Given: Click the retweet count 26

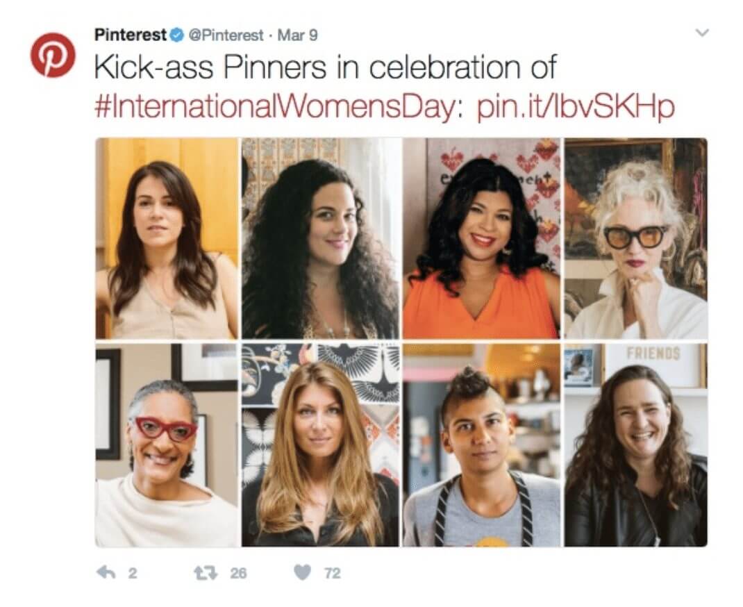Looking at the screenshot, I should point(237,573).
